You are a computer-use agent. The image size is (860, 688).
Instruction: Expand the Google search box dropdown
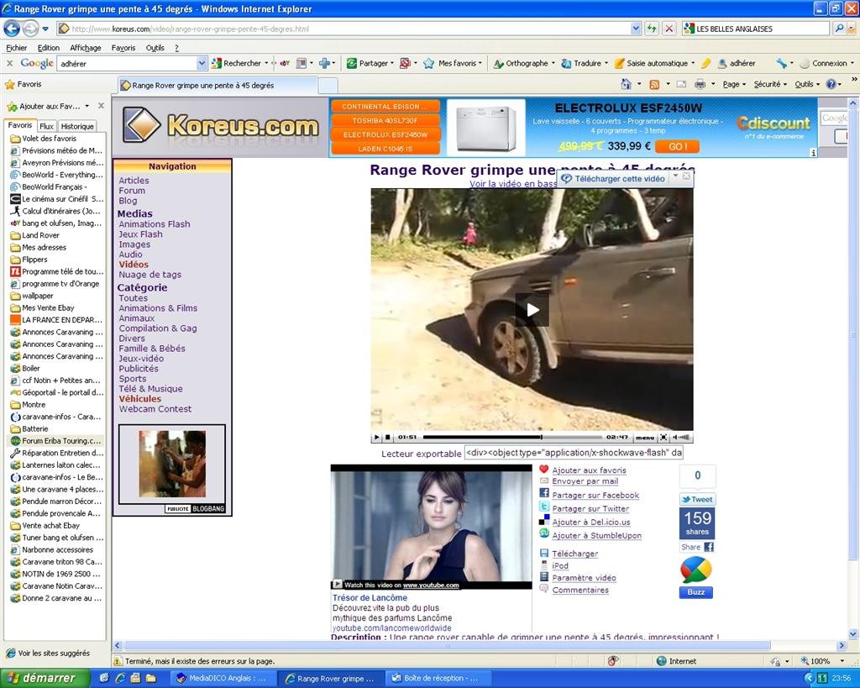pyautogui.click(x=202, y=64)
